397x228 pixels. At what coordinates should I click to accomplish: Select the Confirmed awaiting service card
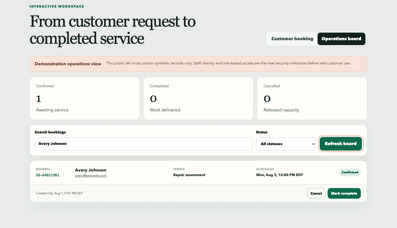point(85,98)
